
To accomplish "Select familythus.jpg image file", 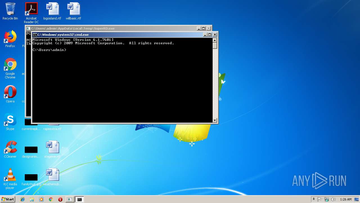I will click(x=31, y=177).
